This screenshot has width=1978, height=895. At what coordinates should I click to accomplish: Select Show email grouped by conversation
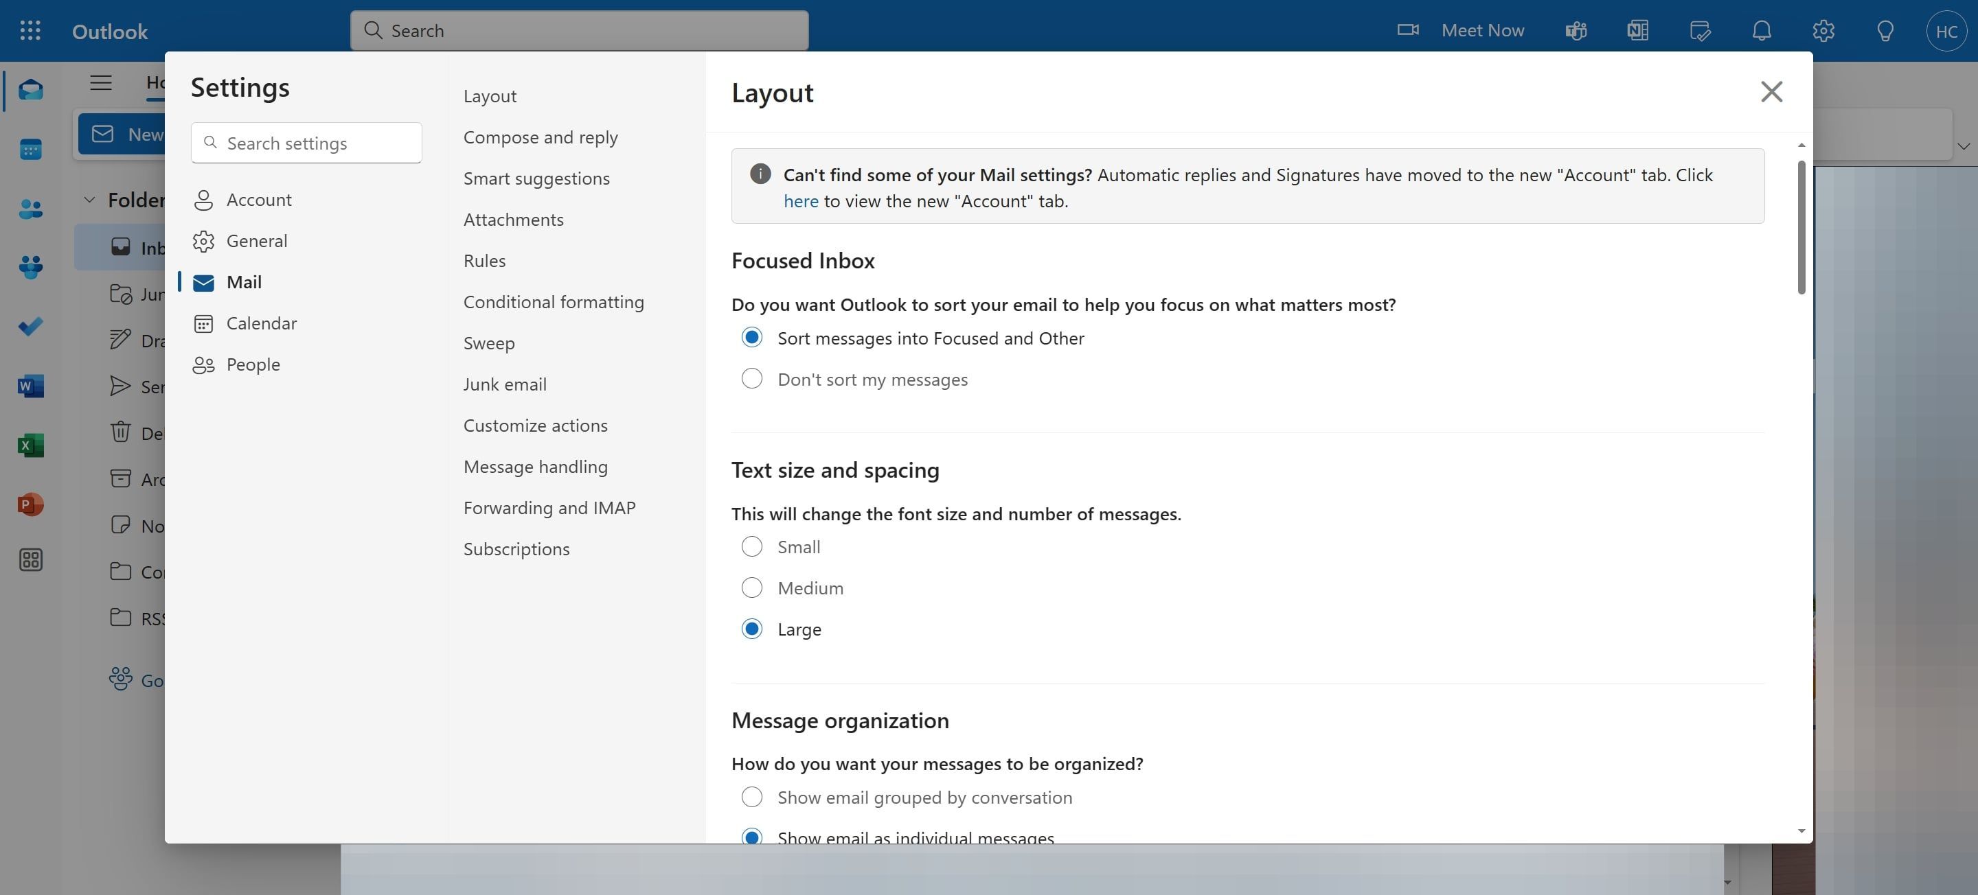pos(752,797)
